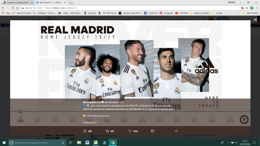Expand the tweet options chevron
The image size is (260, 146).
click(176, 131)
